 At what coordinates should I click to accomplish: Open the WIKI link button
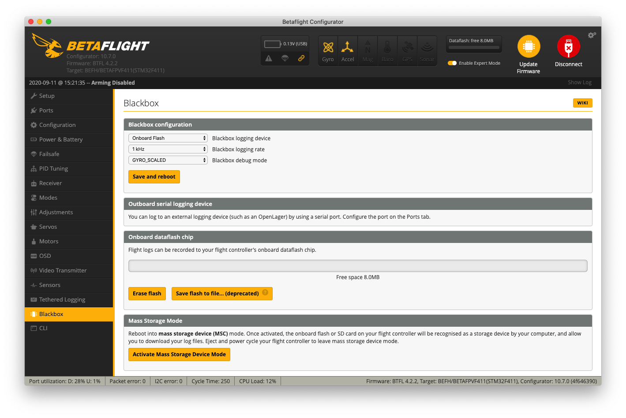[582, 103]
